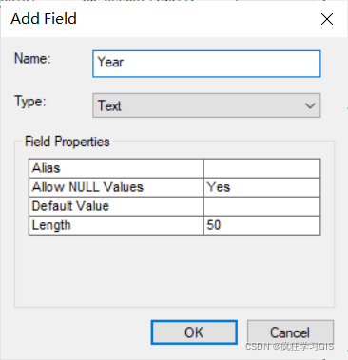Image resolution: width=348 pixels, height=360 pixels.
Task: Select the Default Value property label
Action: [x=70, y=206]
